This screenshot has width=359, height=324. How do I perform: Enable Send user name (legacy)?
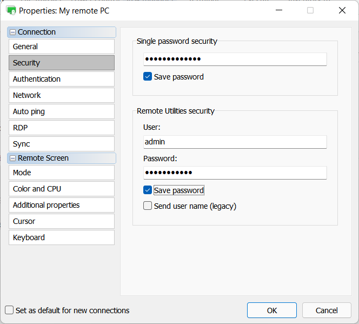click(148, 206)
